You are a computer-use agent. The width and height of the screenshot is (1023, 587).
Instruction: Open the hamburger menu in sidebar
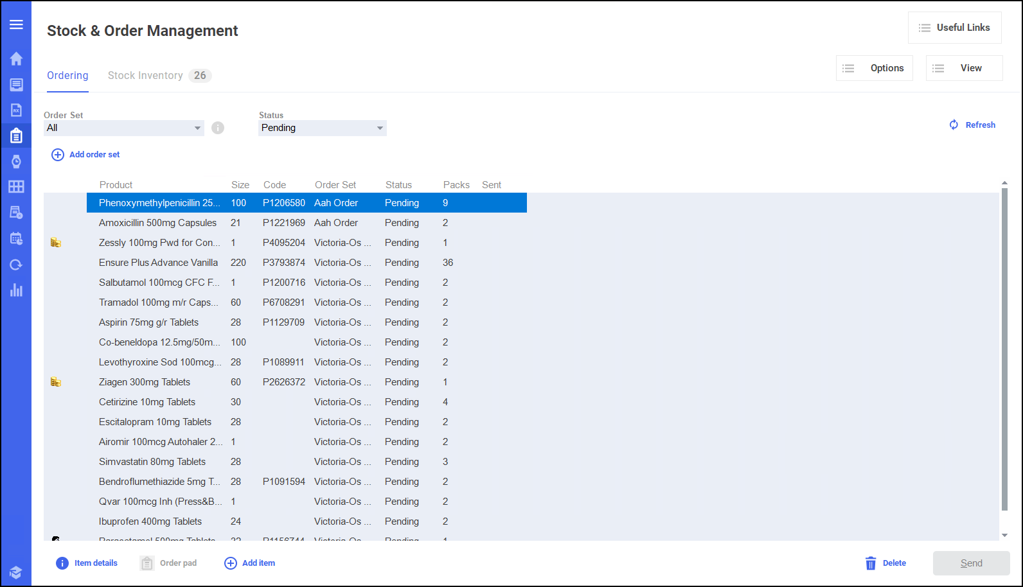16,24
